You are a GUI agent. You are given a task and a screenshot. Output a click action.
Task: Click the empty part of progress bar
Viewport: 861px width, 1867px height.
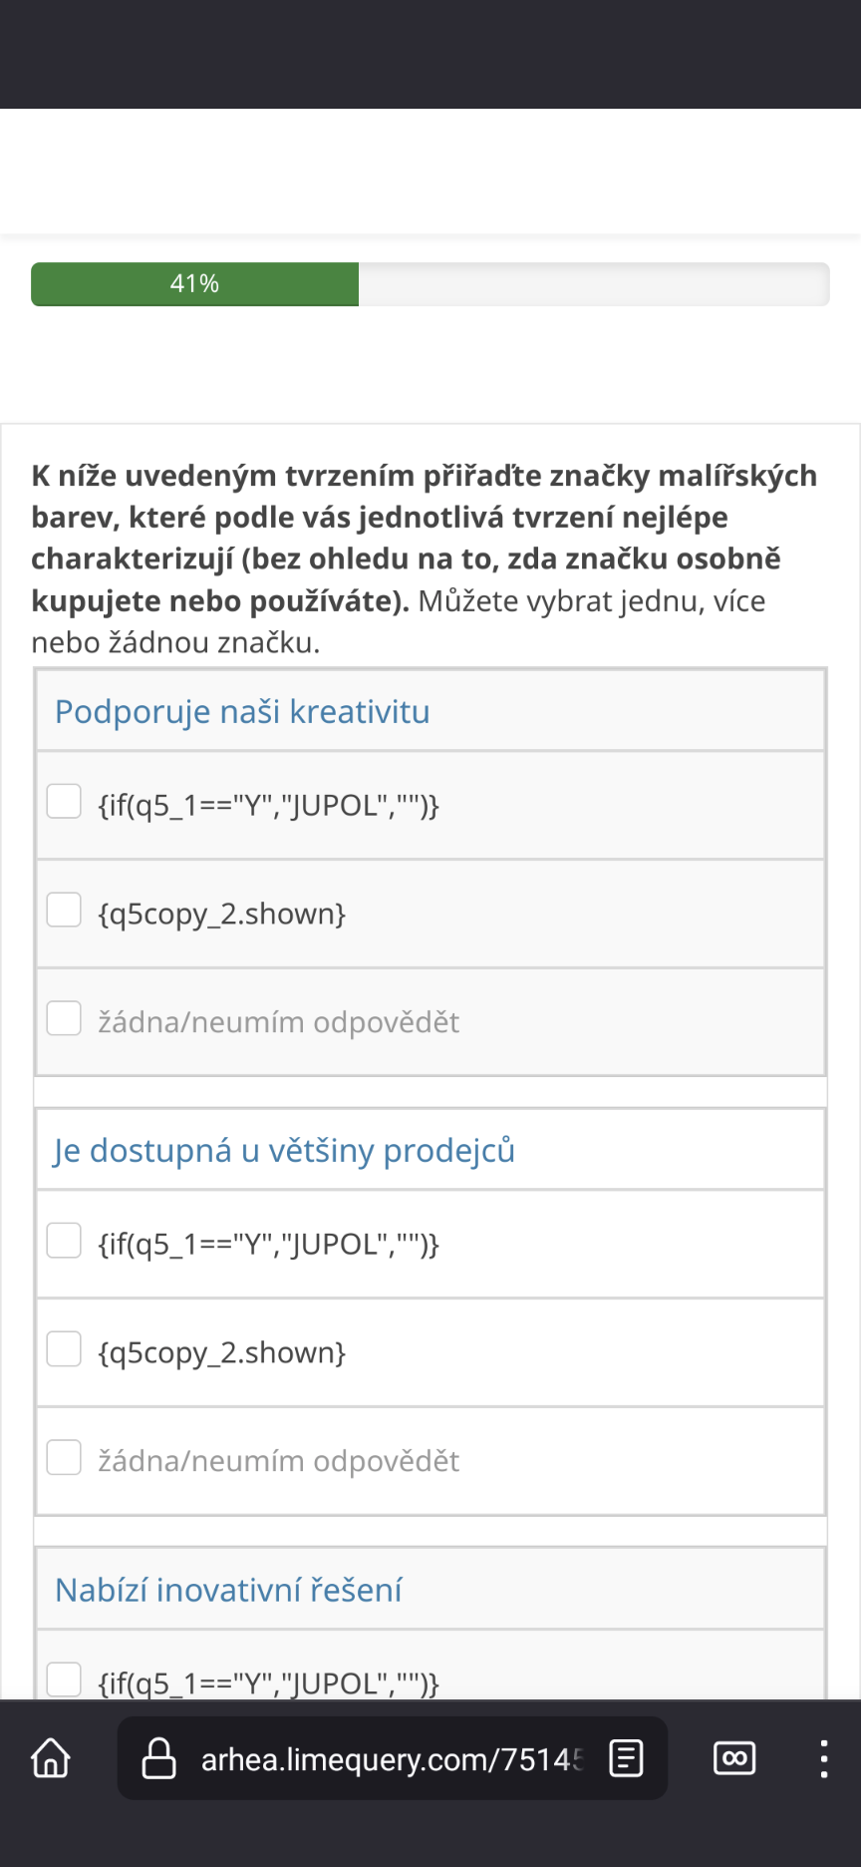pyautogui.click(x=593, y=284)
